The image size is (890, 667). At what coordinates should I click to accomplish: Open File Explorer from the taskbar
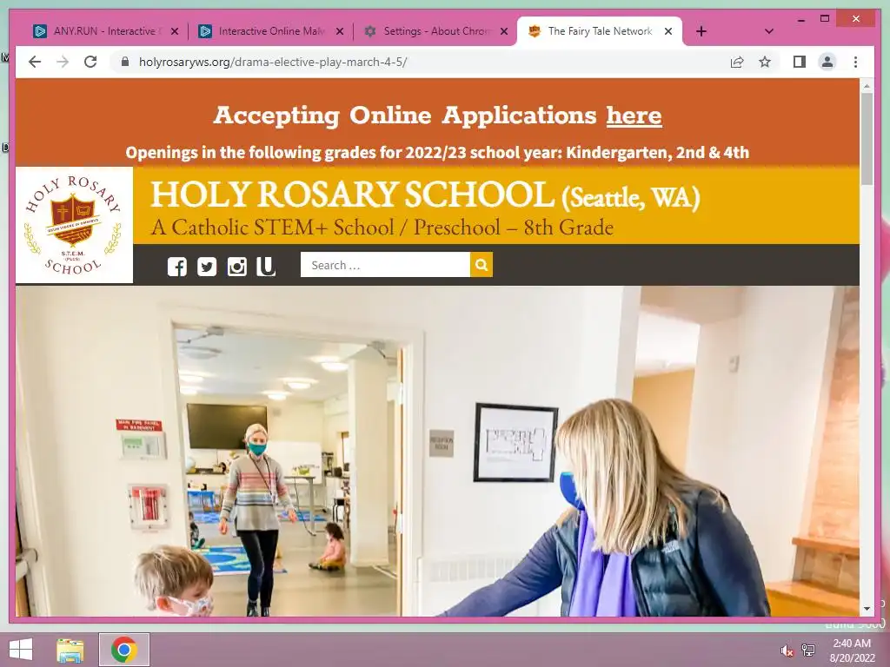point(70,650)
